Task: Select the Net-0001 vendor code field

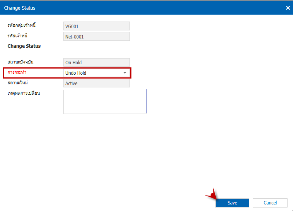Action: (96, 37)
